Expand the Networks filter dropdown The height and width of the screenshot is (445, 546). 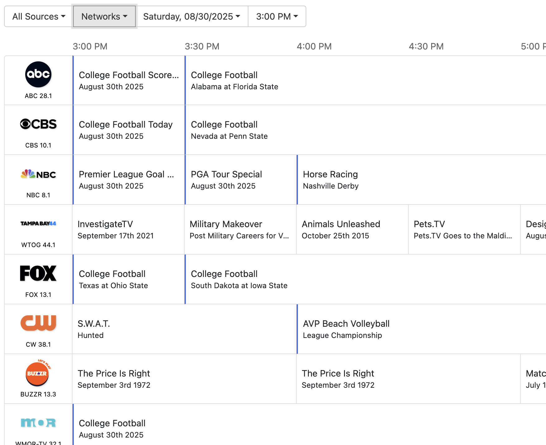[104, 16]
